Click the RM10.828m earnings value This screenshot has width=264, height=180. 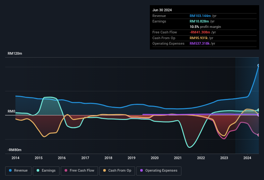pos(199,21)
